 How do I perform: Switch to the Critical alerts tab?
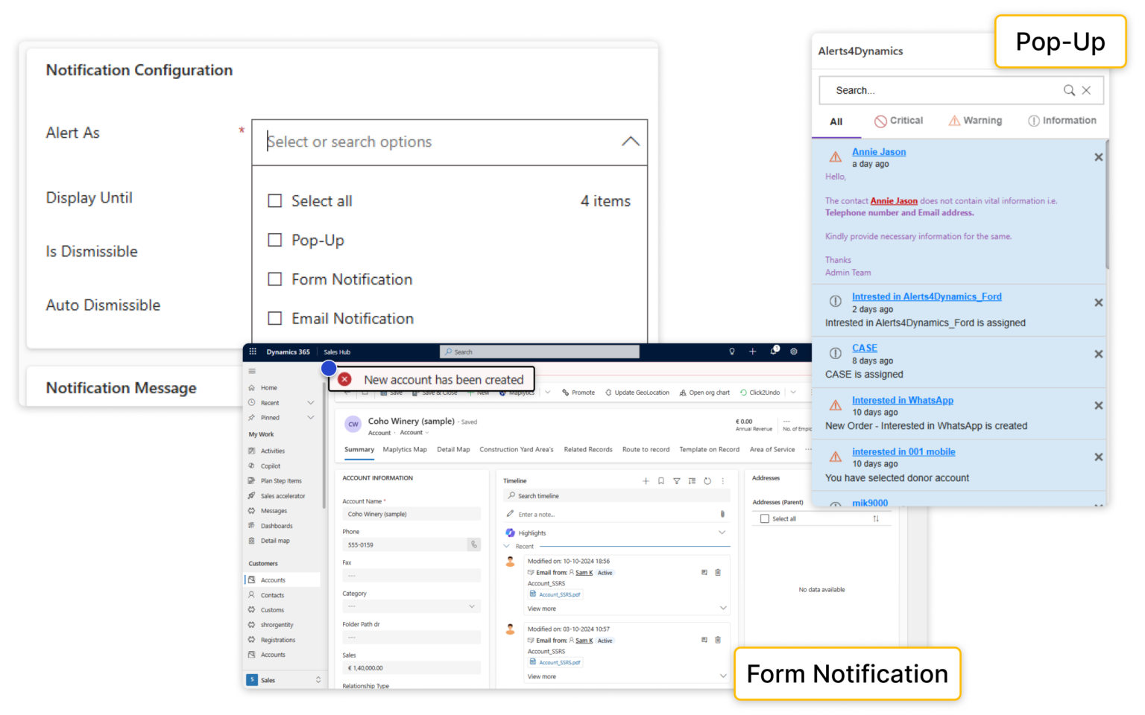pyautogui.click(x=899, y=120)
